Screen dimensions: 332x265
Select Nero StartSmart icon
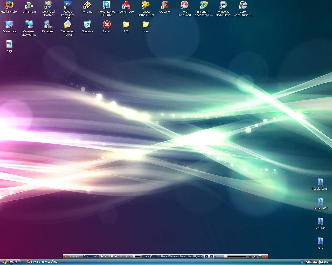pyautogui.click(x=184, y=5)
